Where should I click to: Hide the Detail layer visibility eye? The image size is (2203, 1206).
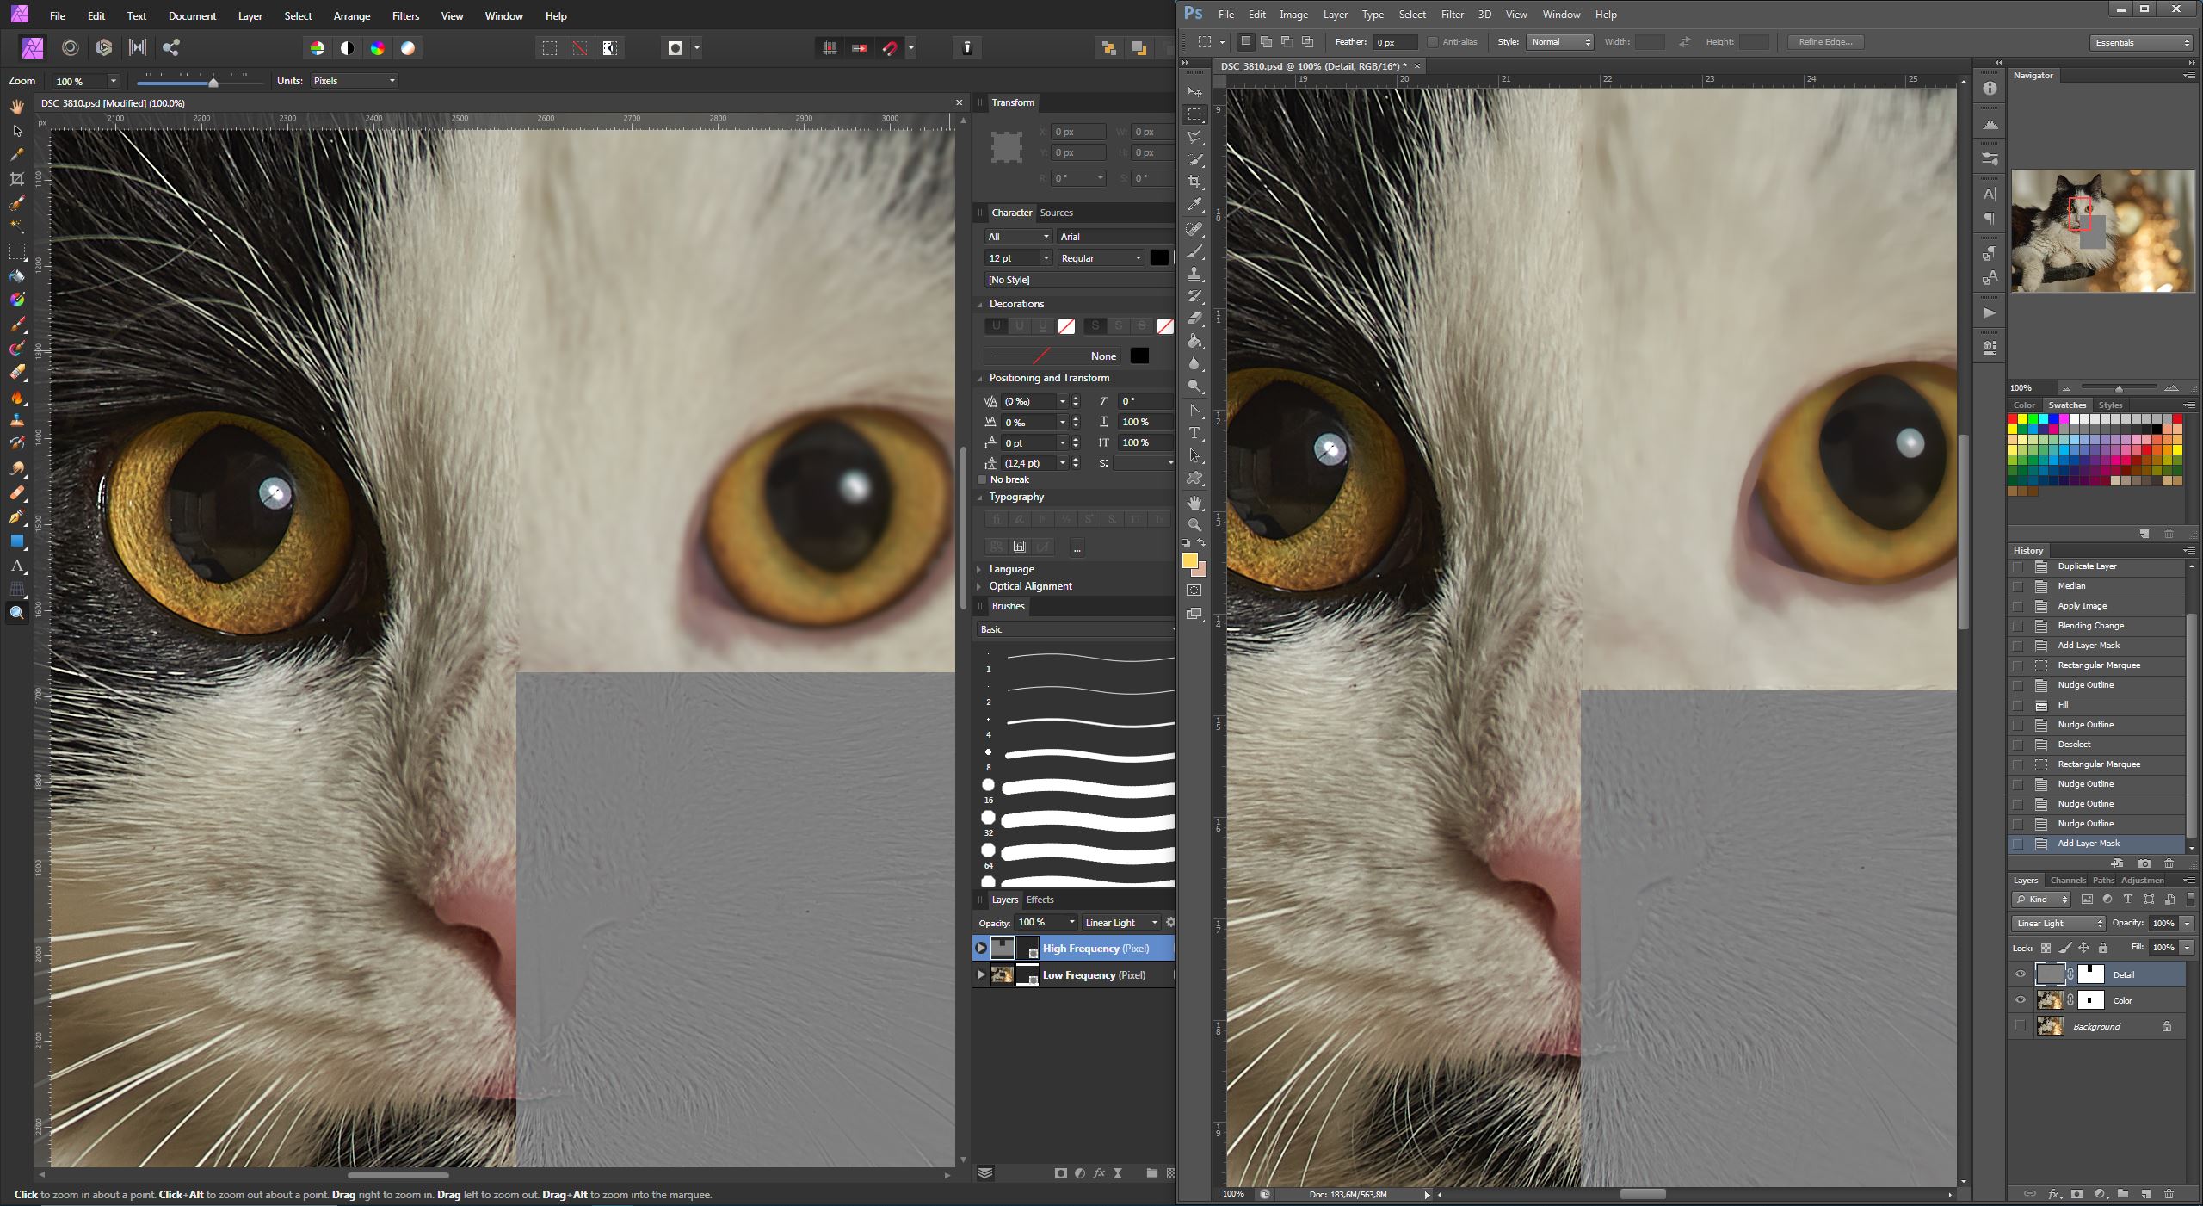point(2020,974)
